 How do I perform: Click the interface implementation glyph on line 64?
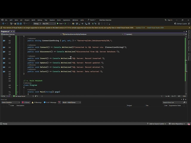click(x=4, y=71)
